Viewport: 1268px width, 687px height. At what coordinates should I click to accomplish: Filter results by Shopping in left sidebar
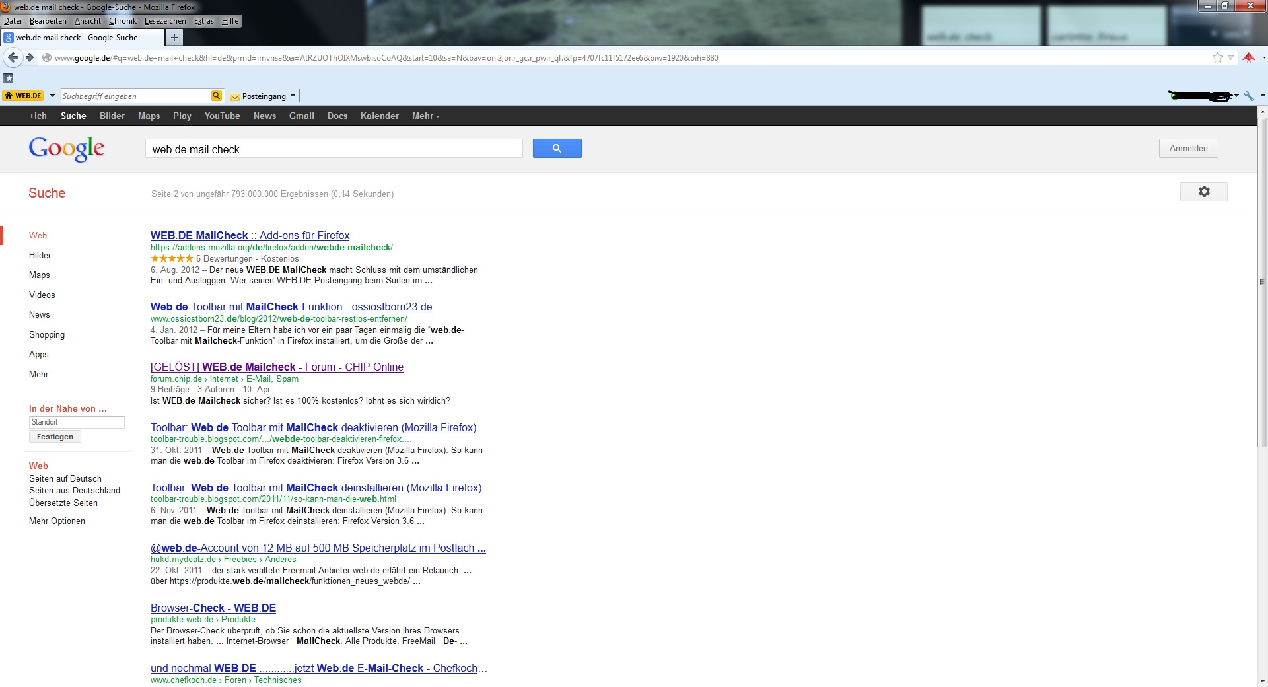(x=47, y=334)
